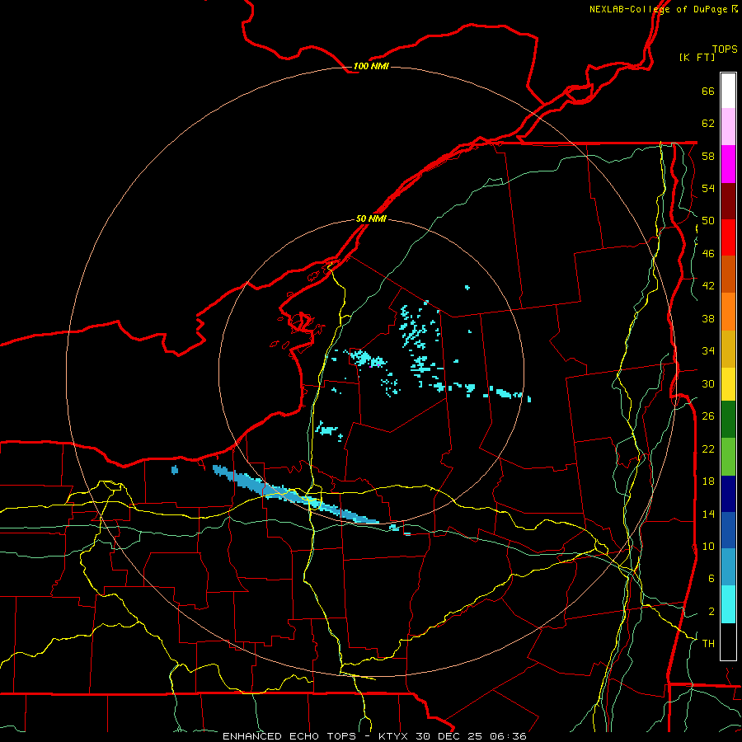The height and width of the screenshot is (742, 742).
Task: Click the '26' legend value label
Action: (708, 416)
